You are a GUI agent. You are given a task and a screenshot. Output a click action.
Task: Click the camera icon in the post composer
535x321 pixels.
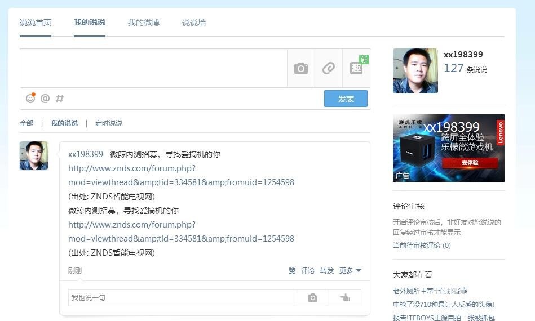click(x=300, y=68)
